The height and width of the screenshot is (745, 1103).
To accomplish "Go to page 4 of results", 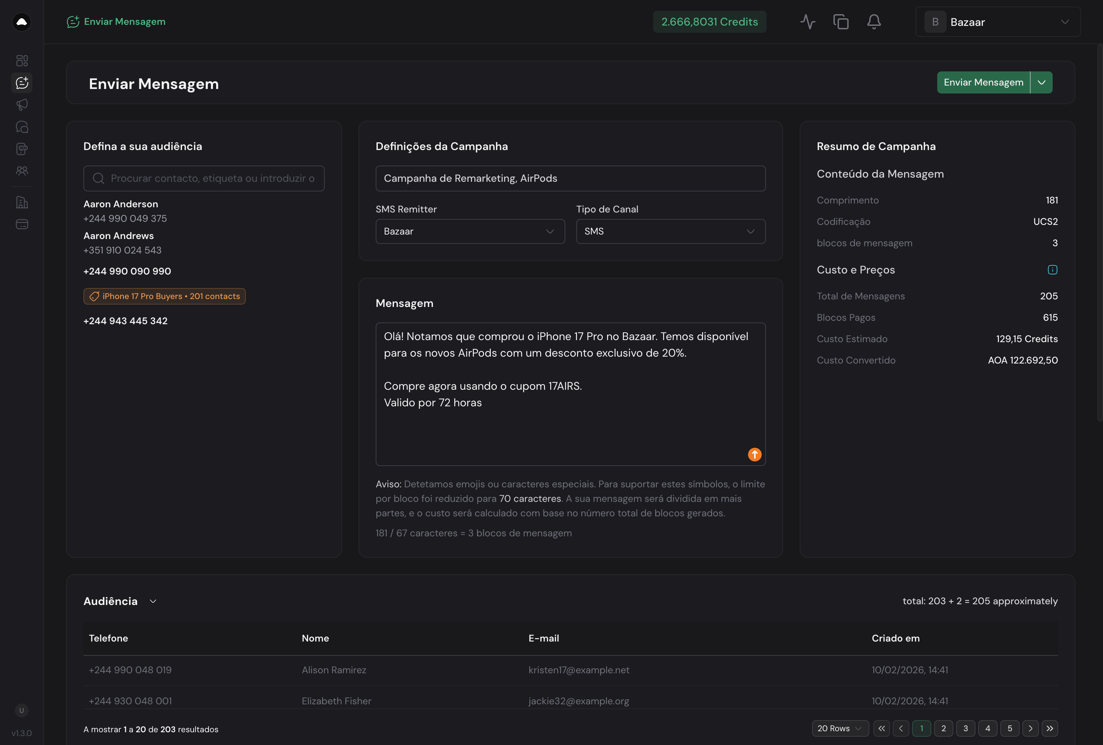I will click(x=988, y=728).
